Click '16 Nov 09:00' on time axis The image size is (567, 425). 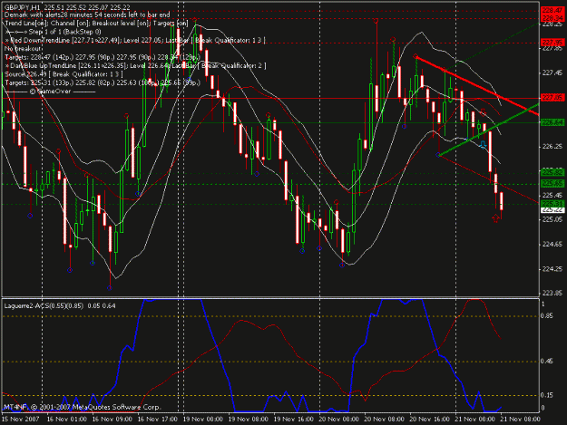(112, 420)
